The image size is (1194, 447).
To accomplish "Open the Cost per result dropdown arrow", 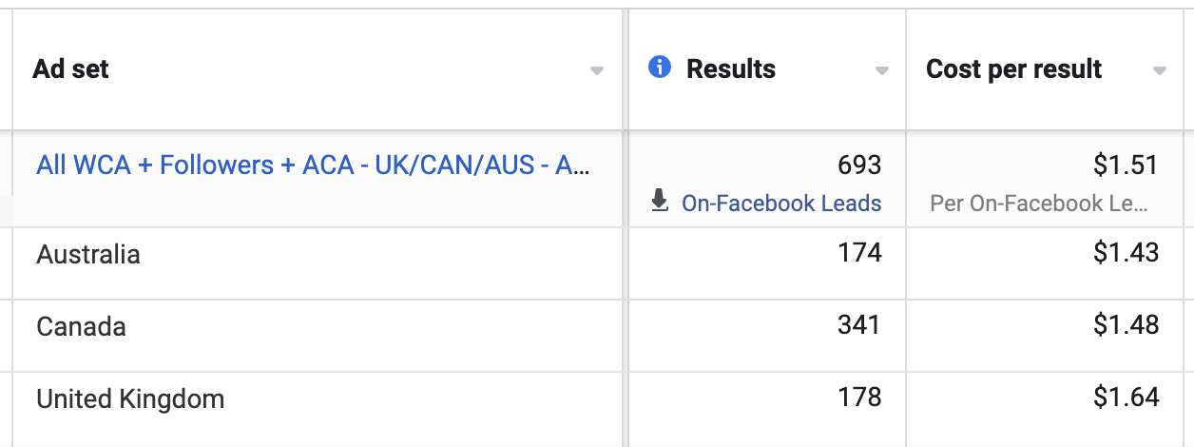I will coord(1160,71).
